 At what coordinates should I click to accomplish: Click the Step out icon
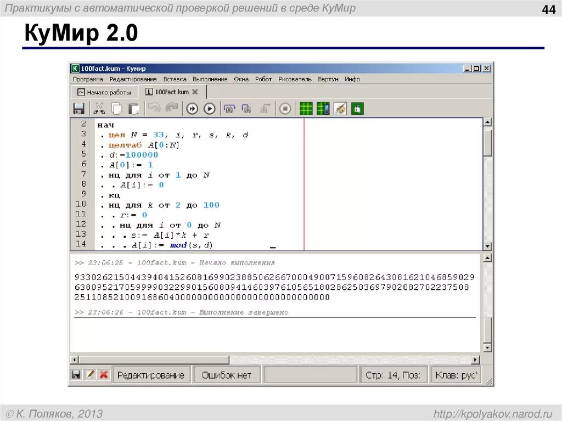pyautogui.click(x=265, y=109)
